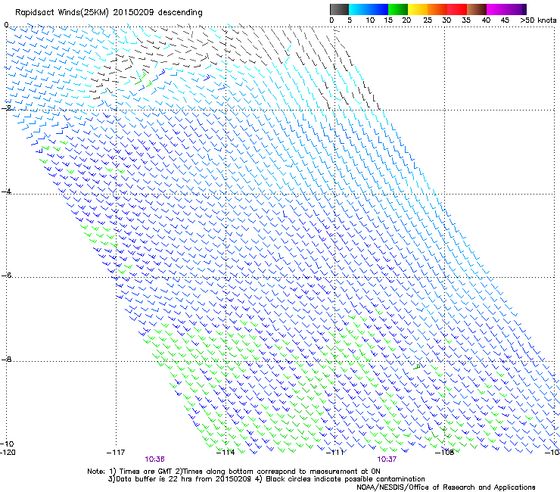Click the legend tick label 40
Image resolution: width=560 pixels, height=492 pixels.
tap(486, 20)
